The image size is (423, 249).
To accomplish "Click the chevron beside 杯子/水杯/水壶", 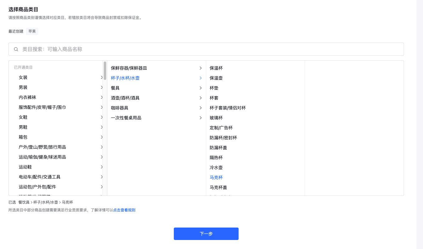I will (x=201, y=78).
